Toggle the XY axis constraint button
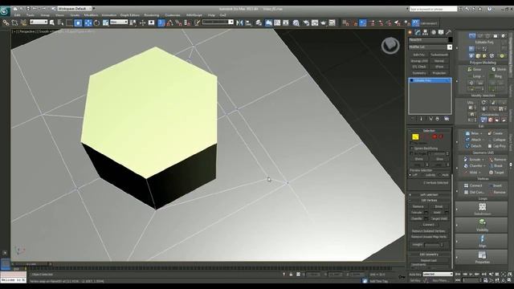The image size is (514, 289). [x=415, y=22]
